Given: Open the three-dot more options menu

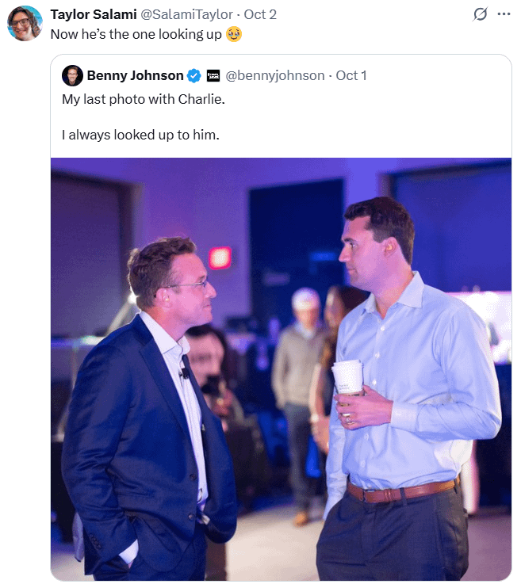Looking at the screenshot, I should click(504, 14).
